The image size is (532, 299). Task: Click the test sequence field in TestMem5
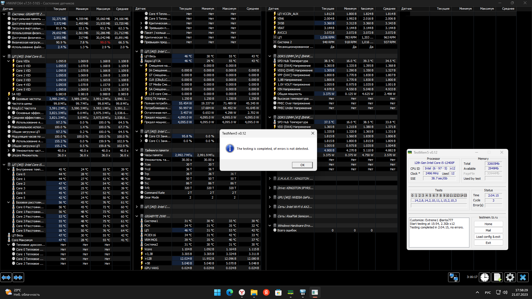(x=439, y=200)
